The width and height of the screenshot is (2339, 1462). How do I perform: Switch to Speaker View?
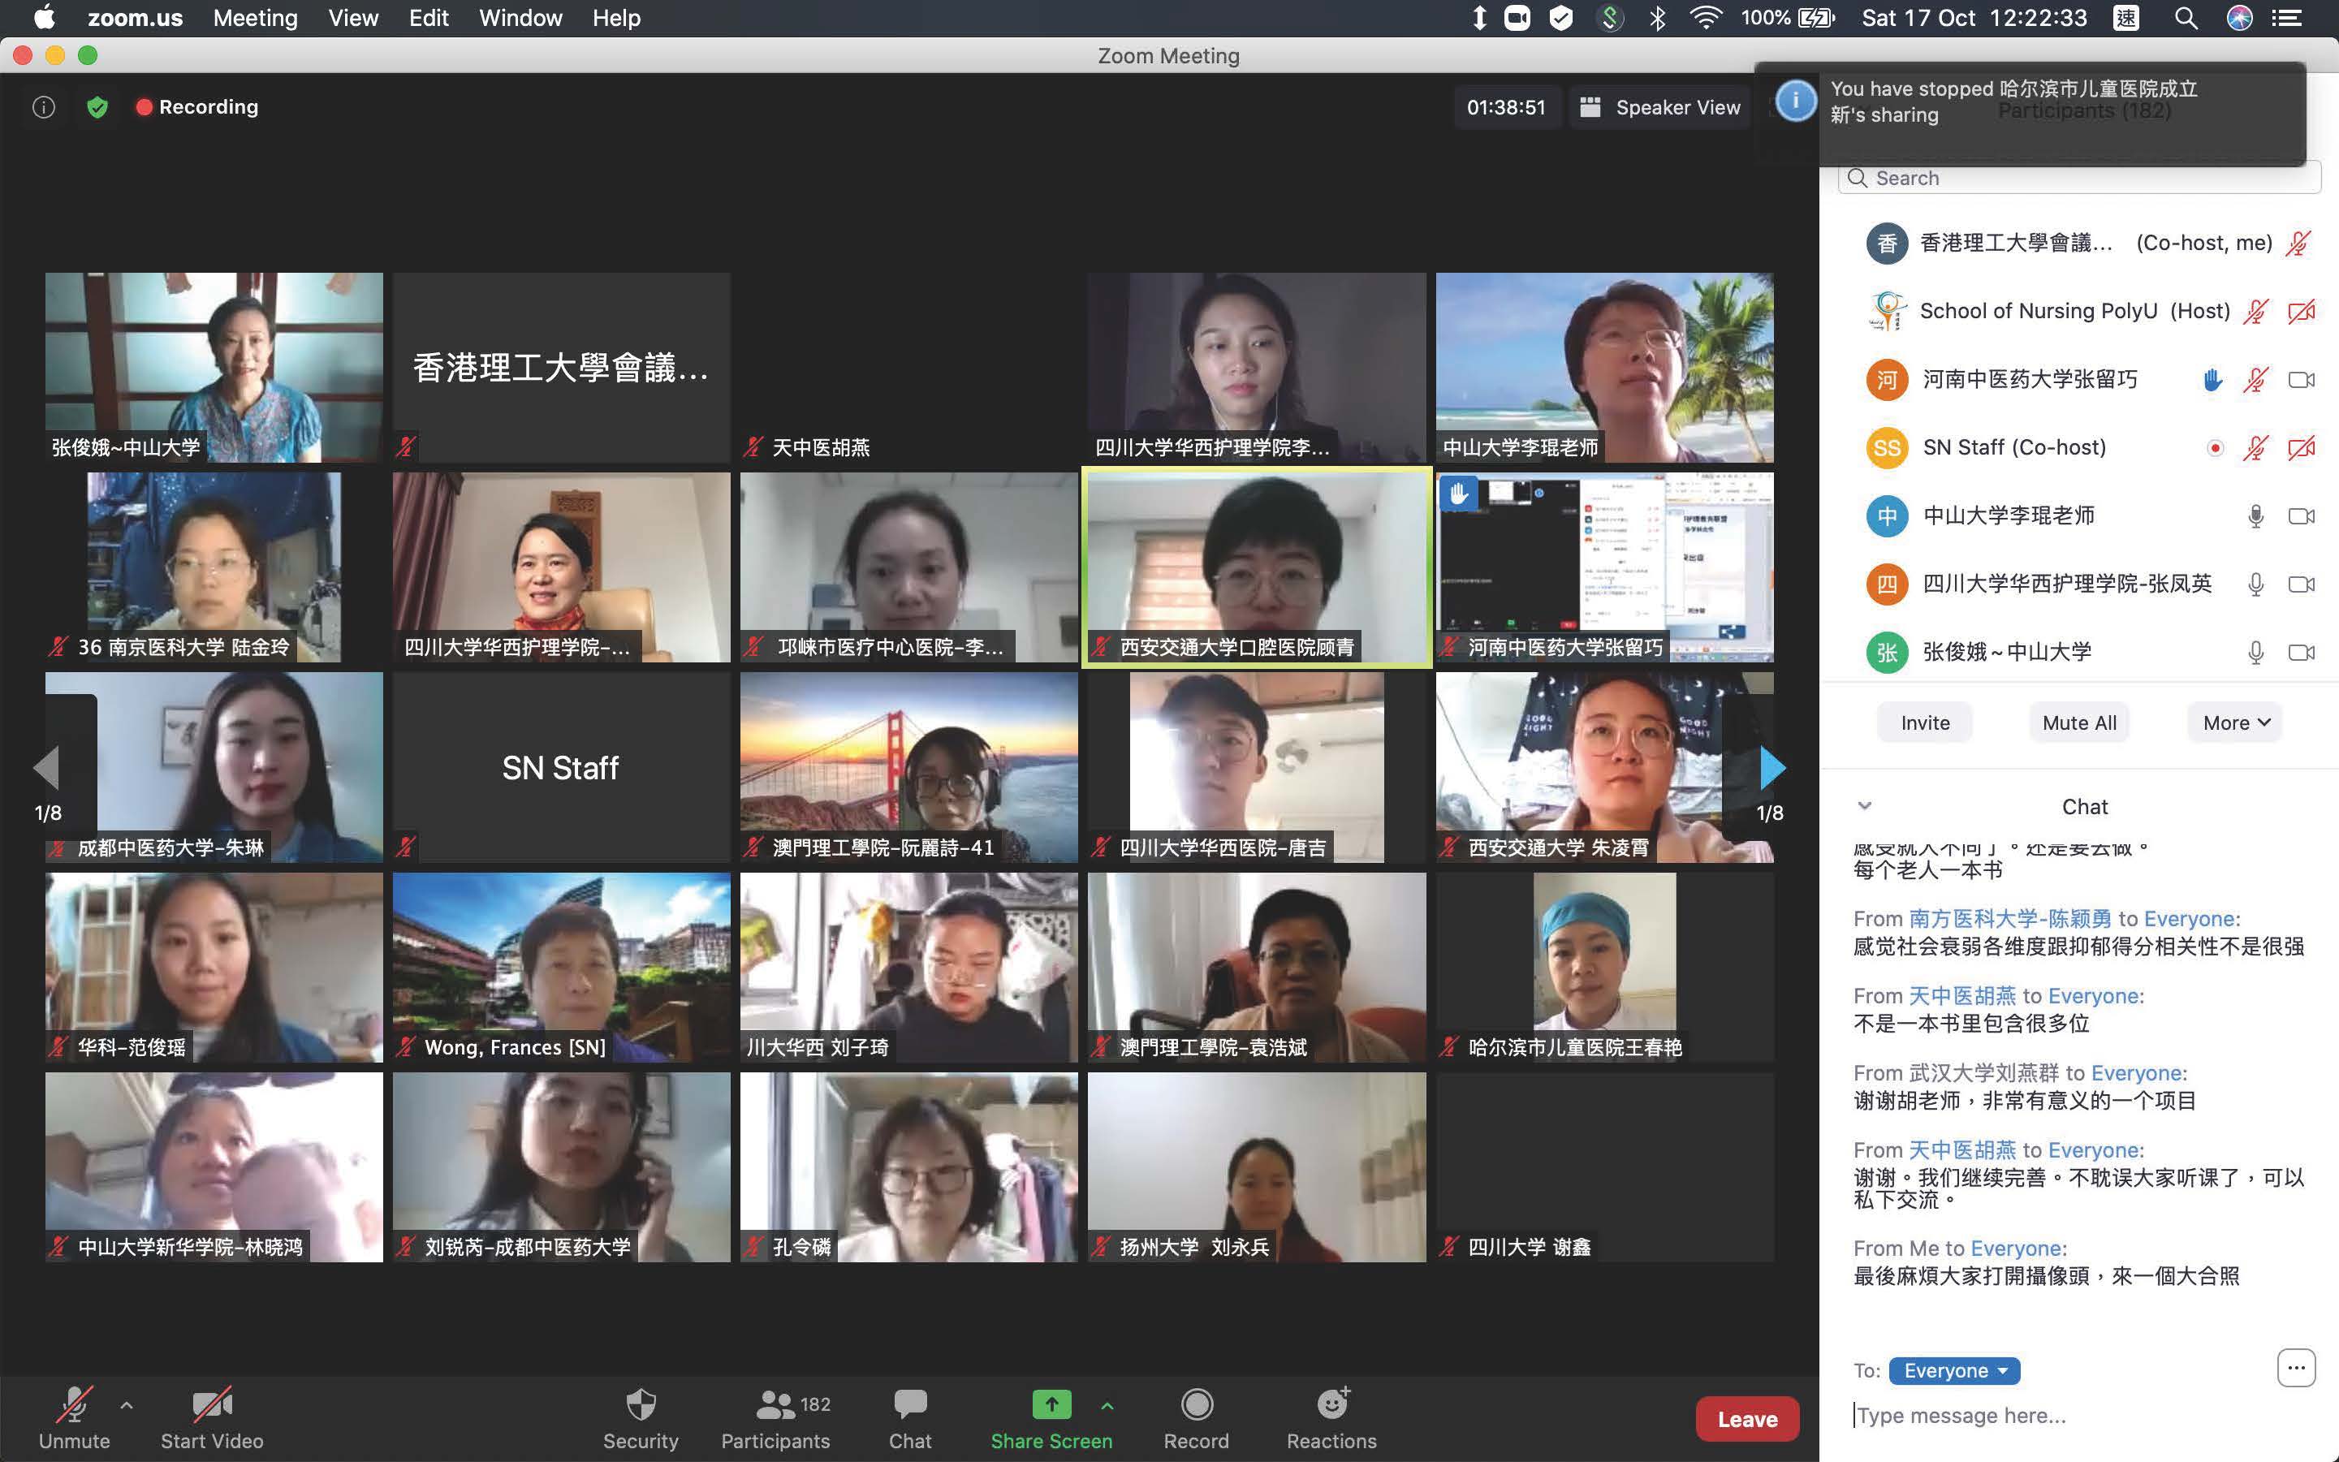tap(1662, 107)
